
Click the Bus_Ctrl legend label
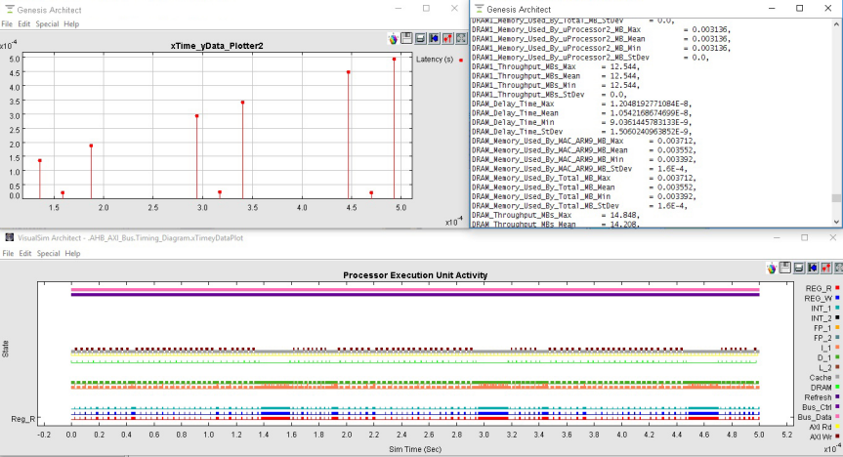point(817,407)
